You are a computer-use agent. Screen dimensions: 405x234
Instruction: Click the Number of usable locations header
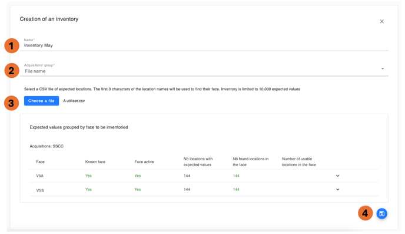[x=298, y=162]
